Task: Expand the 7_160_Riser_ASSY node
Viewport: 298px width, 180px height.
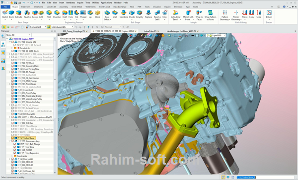Action: (x=10, y=159)
